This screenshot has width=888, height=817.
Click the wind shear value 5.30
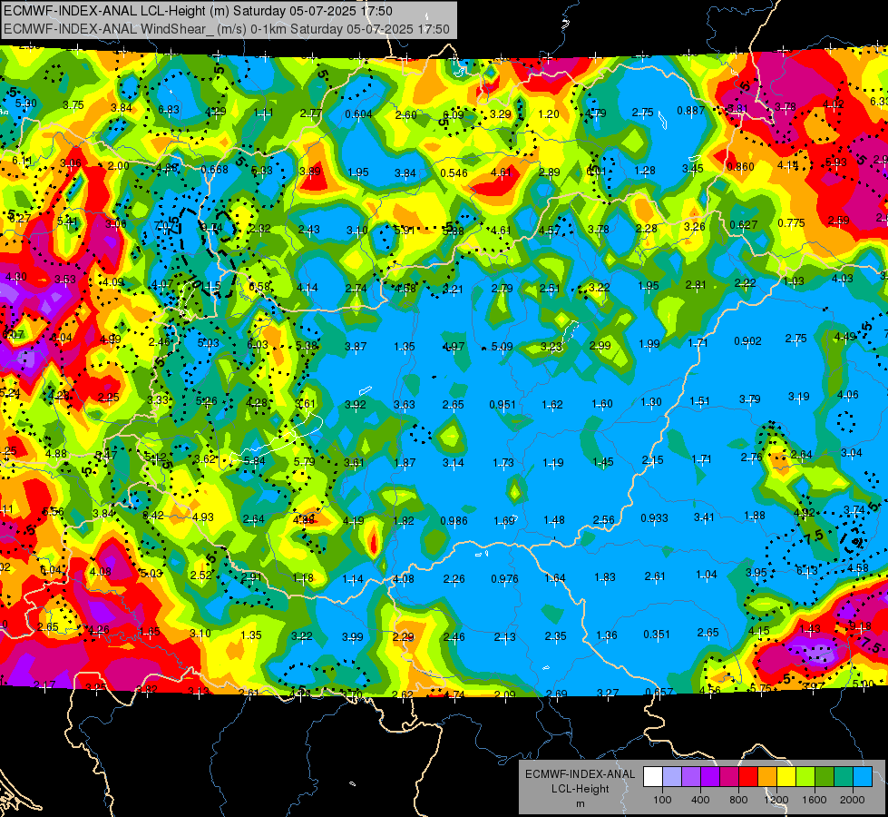[26, 103]
